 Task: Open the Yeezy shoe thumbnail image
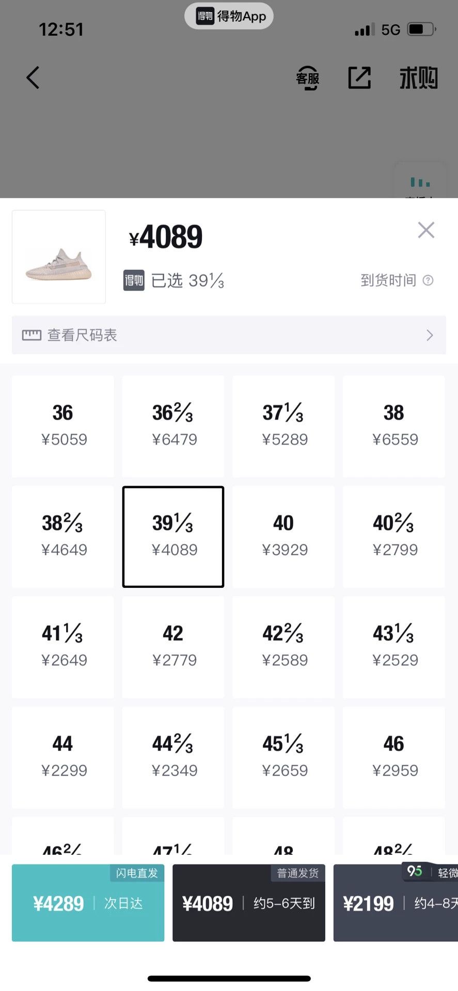tap(59, 257)
